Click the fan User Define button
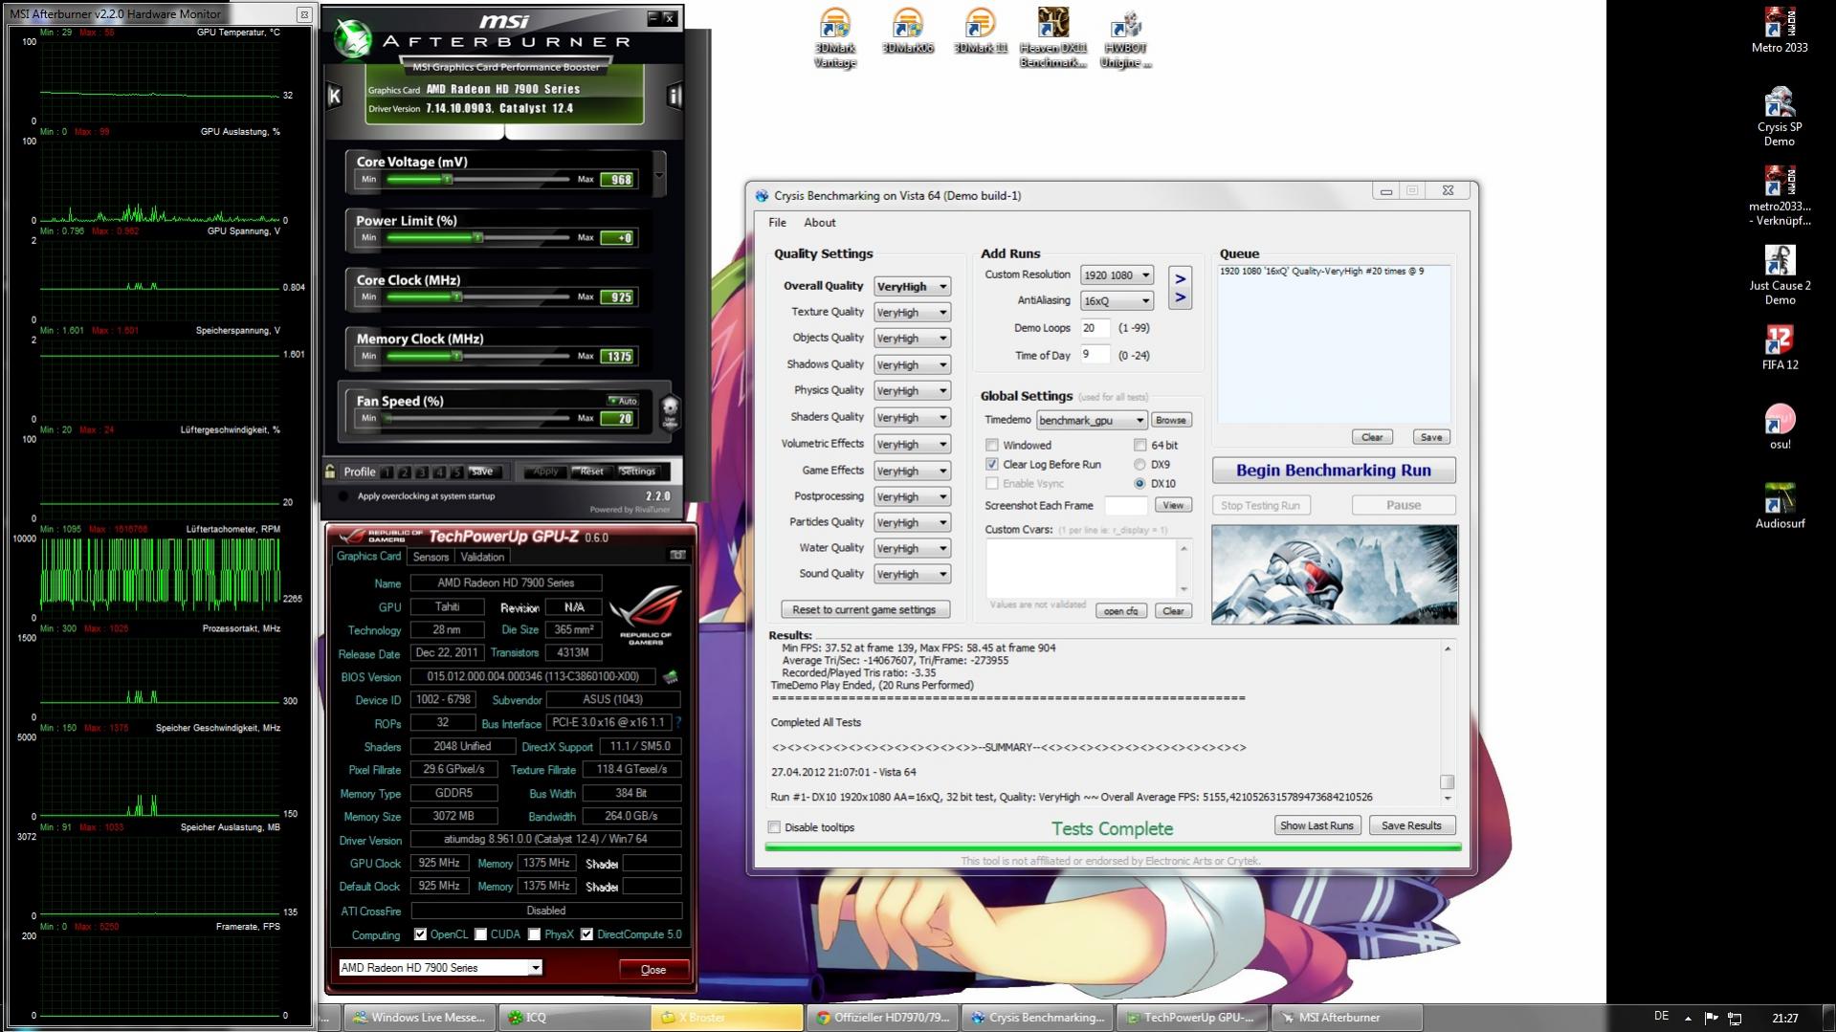This screenshot has height=1032, width=1836. (x=669, y=412)
